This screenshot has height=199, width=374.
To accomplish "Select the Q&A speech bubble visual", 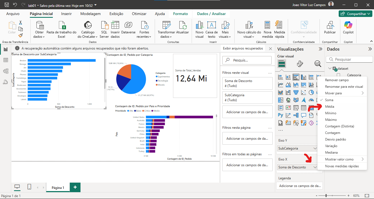I will pyautogui.click(x=303, y=115).
